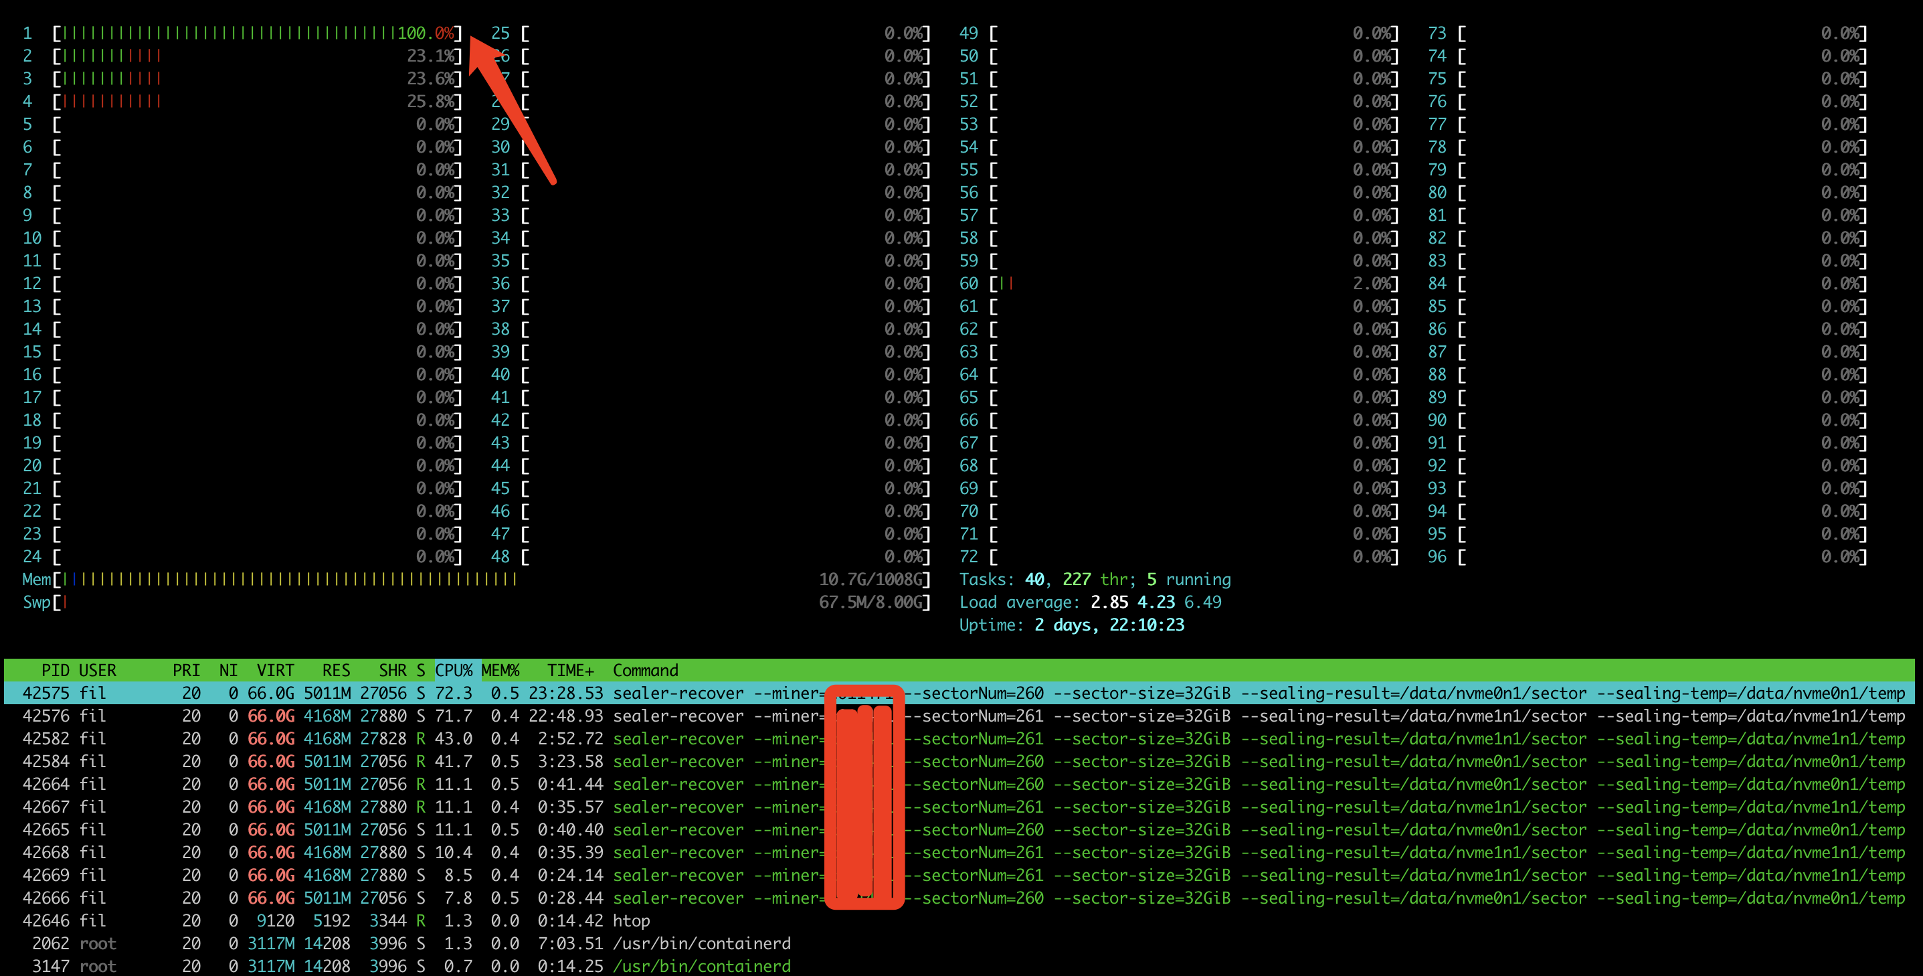Click CPU 84 meter label
This screenshot has width=1923, height=976.
[1437, 284]
